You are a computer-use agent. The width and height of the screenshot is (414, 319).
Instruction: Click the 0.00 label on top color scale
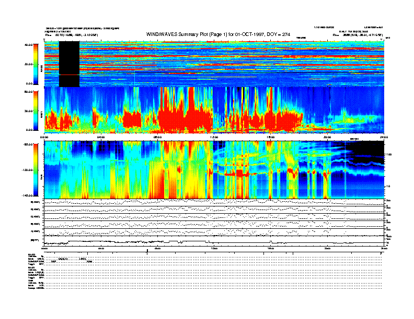[x=29, y=83]
